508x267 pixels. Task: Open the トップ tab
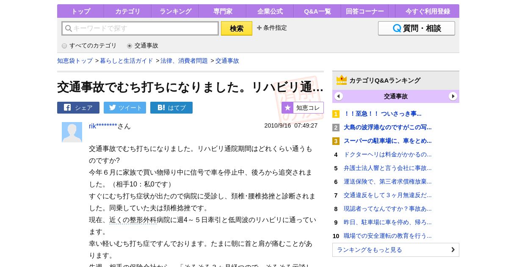(x=80, y=11)
